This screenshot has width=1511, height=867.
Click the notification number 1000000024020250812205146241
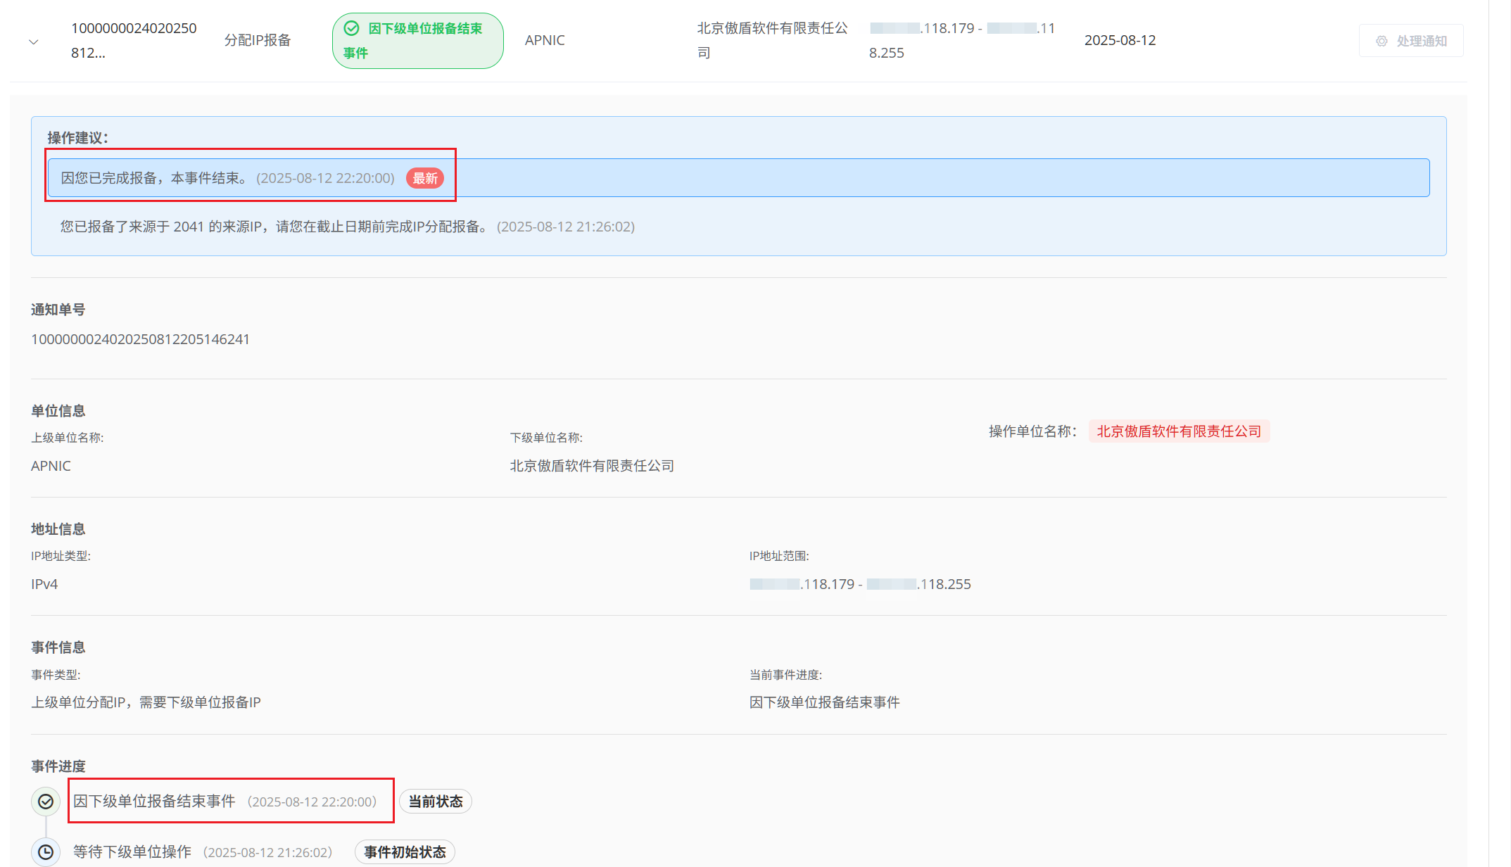140,339
